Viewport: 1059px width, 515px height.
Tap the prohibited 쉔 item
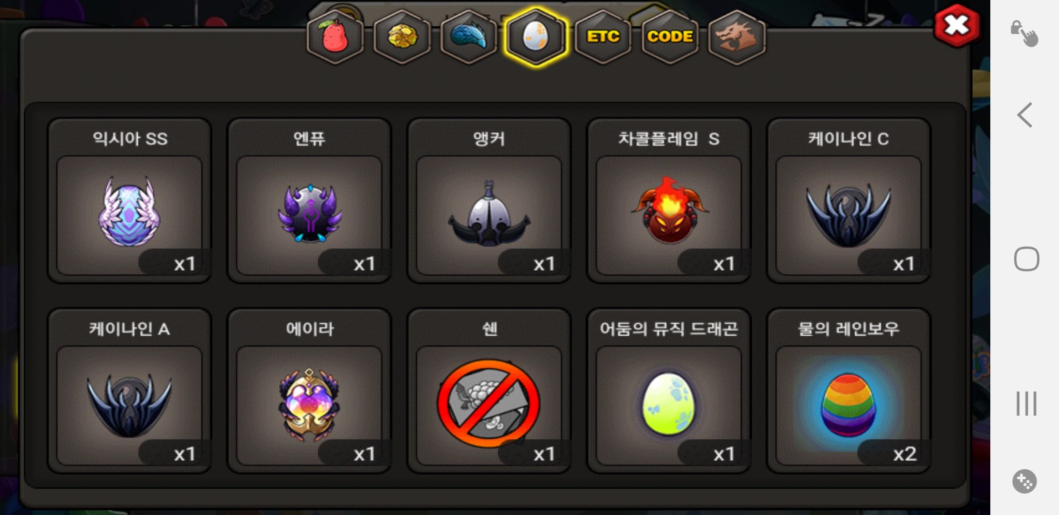[x=489, y=391]
